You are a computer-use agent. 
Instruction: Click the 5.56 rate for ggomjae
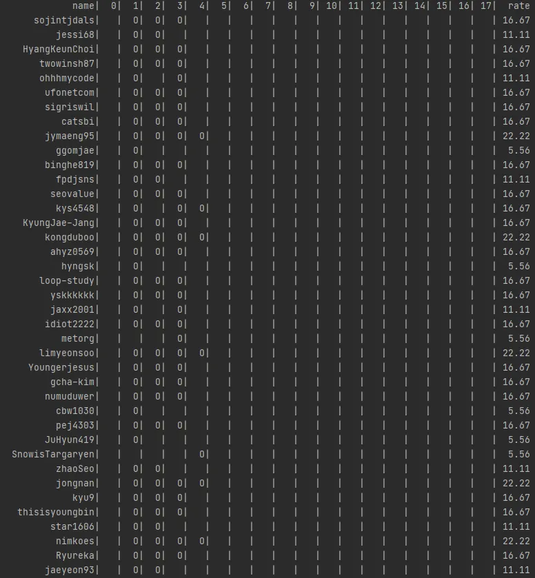coord(518,150)
